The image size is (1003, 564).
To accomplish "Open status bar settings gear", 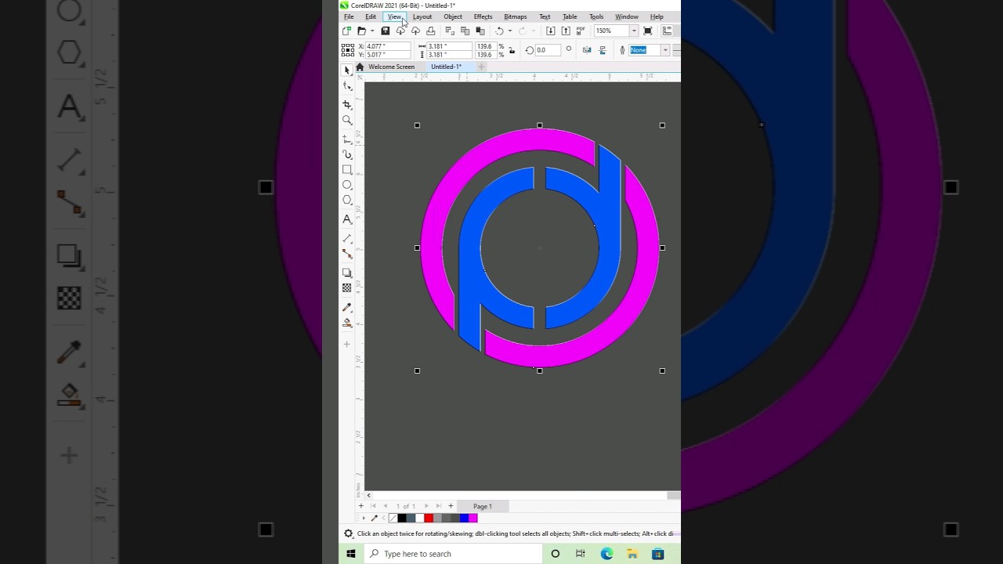I will [349, 533].
